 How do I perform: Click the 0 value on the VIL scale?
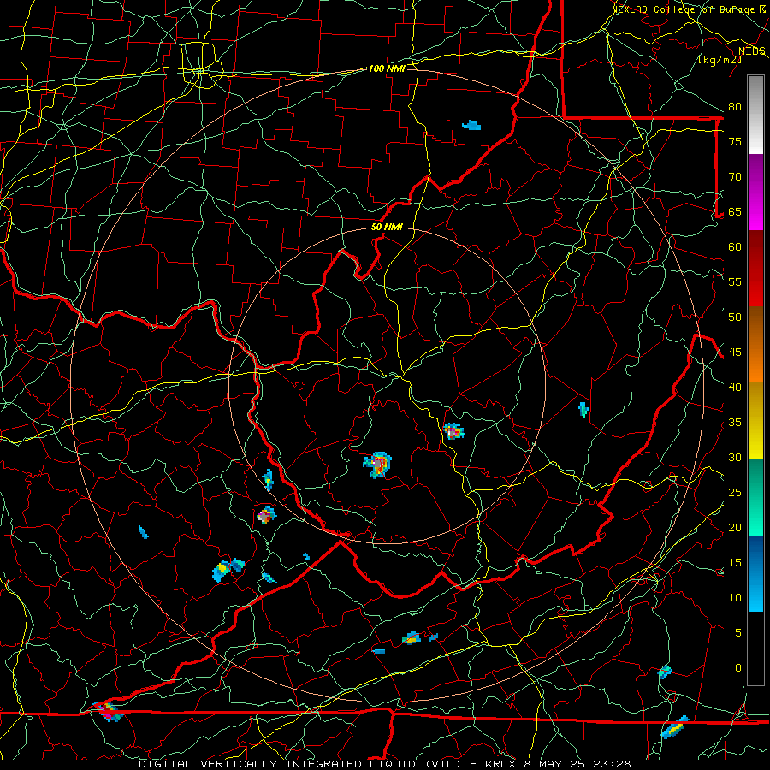pyautogui.click(x=738, y=668)
